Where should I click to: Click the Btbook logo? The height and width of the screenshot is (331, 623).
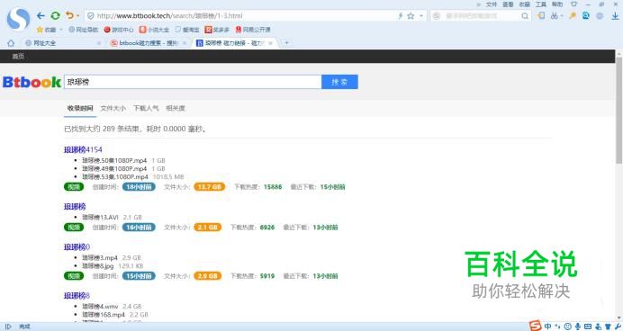point(32,82)
